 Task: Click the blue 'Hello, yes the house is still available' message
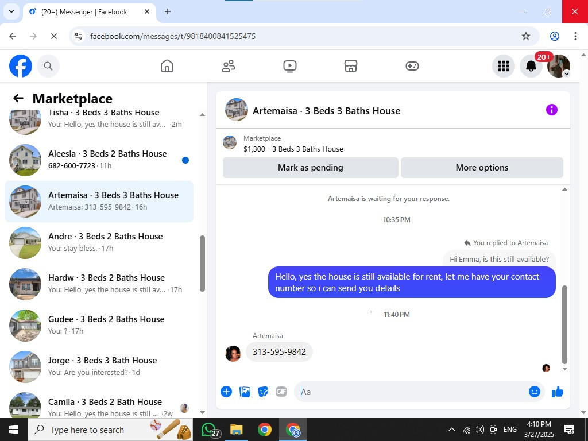412,283
